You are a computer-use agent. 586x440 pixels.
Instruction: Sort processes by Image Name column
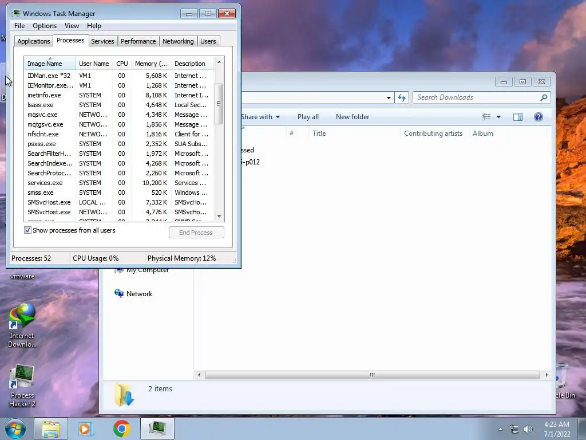click(50, 63)
